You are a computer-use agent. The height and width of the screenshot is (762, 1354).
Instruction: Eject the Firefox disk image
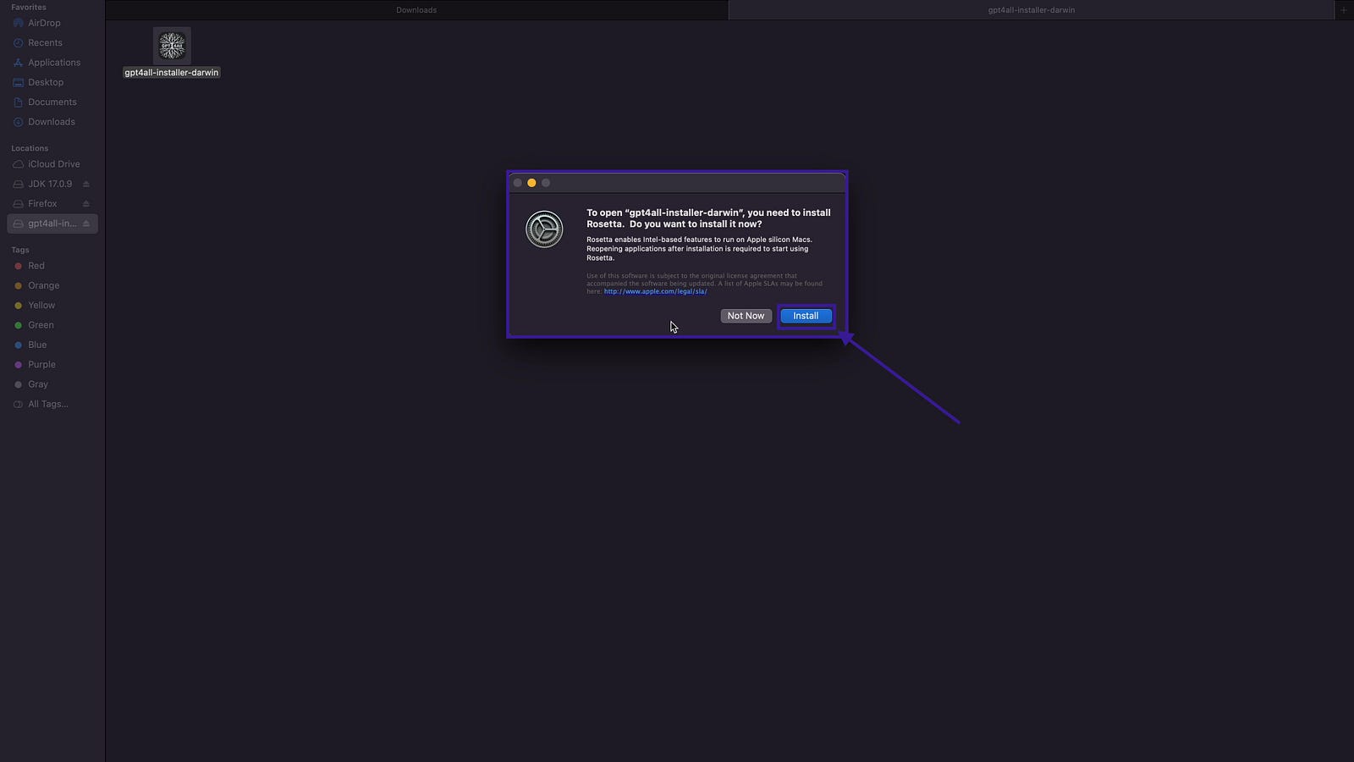pos(86,204)
